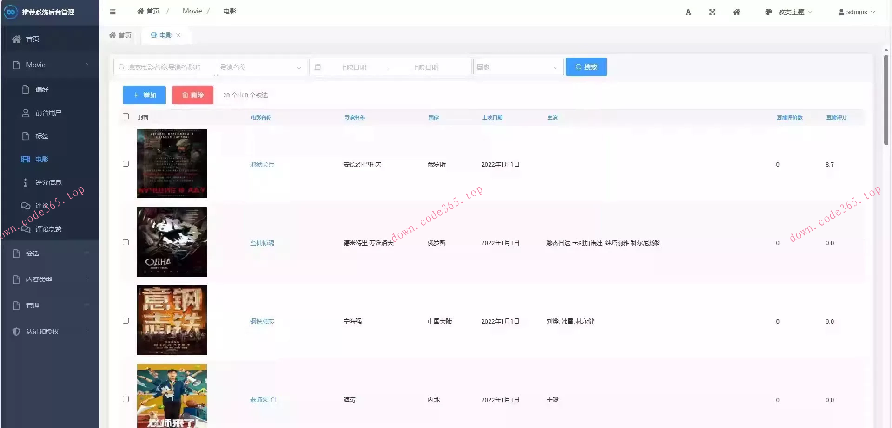This screenshot has width=892, height=428.
Task: Open 前台用户 in the sidebar
Action: tap(48, 113)
